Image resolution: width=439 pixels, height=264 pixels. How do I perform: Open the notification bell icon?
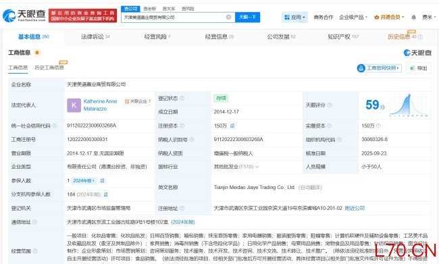(413, 18)
